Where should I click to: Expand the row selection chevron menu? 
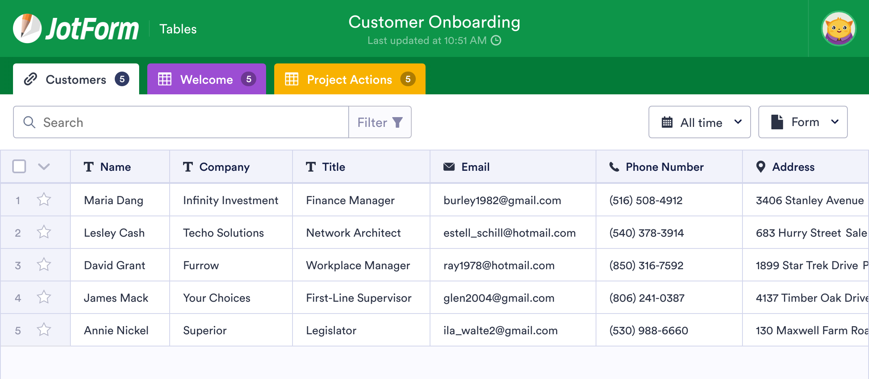pos(44,166)
